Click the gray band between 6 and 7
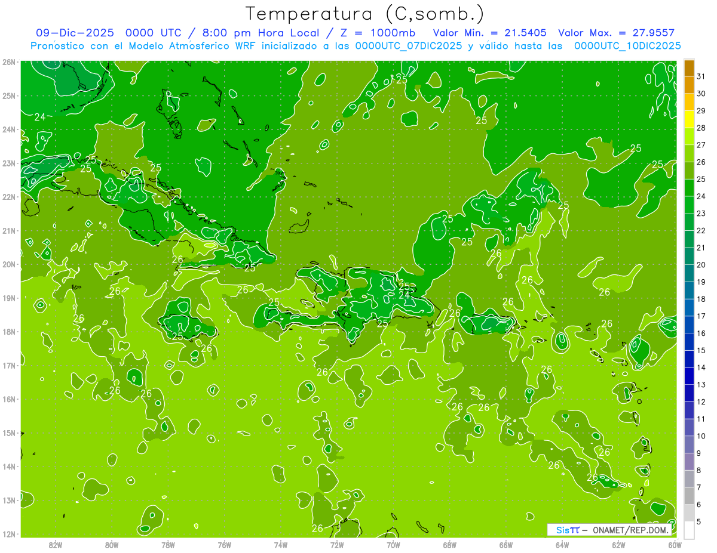This screenshot has height=553, width=717. [689, 496]
